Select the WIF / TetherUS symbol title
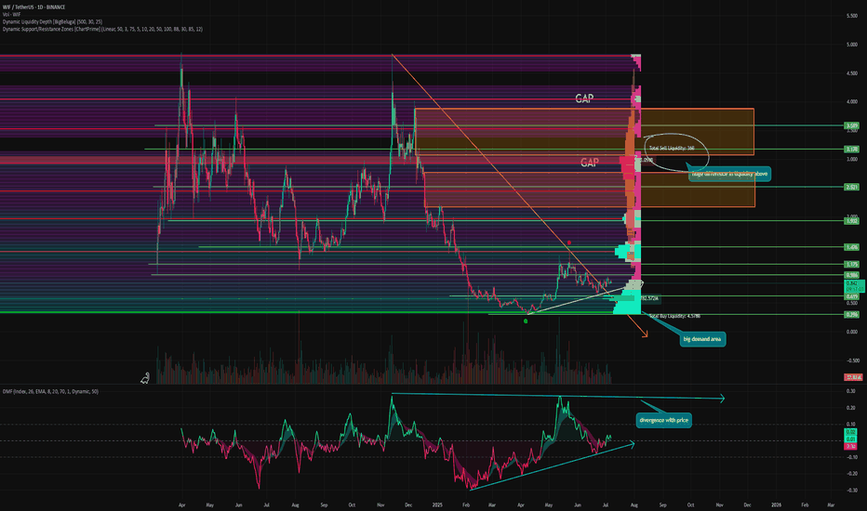This screenshot has width=867, height=511. click(x=33, y=7)
